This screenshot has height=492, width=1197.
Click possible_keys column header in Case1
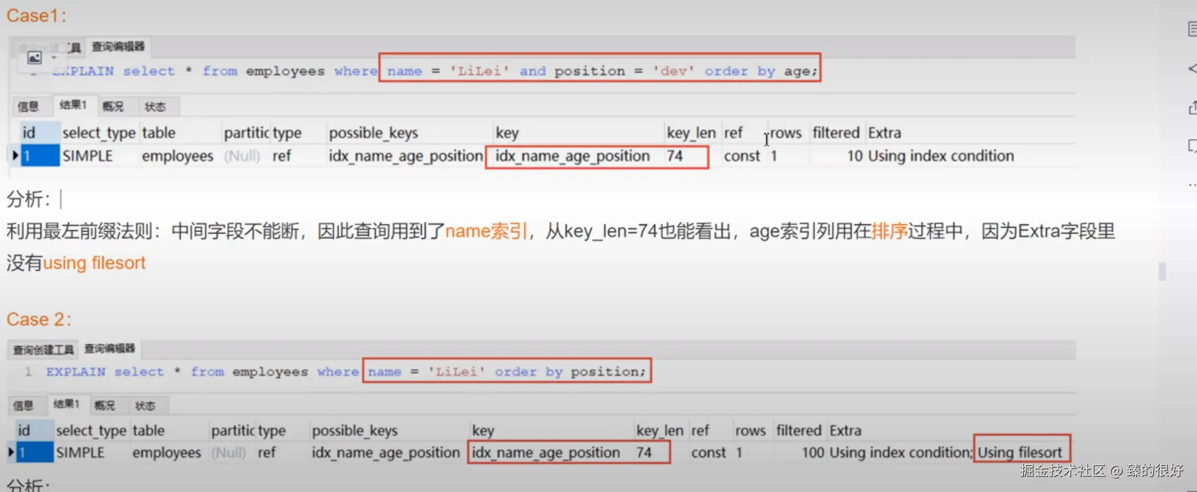tap(373, 133)
